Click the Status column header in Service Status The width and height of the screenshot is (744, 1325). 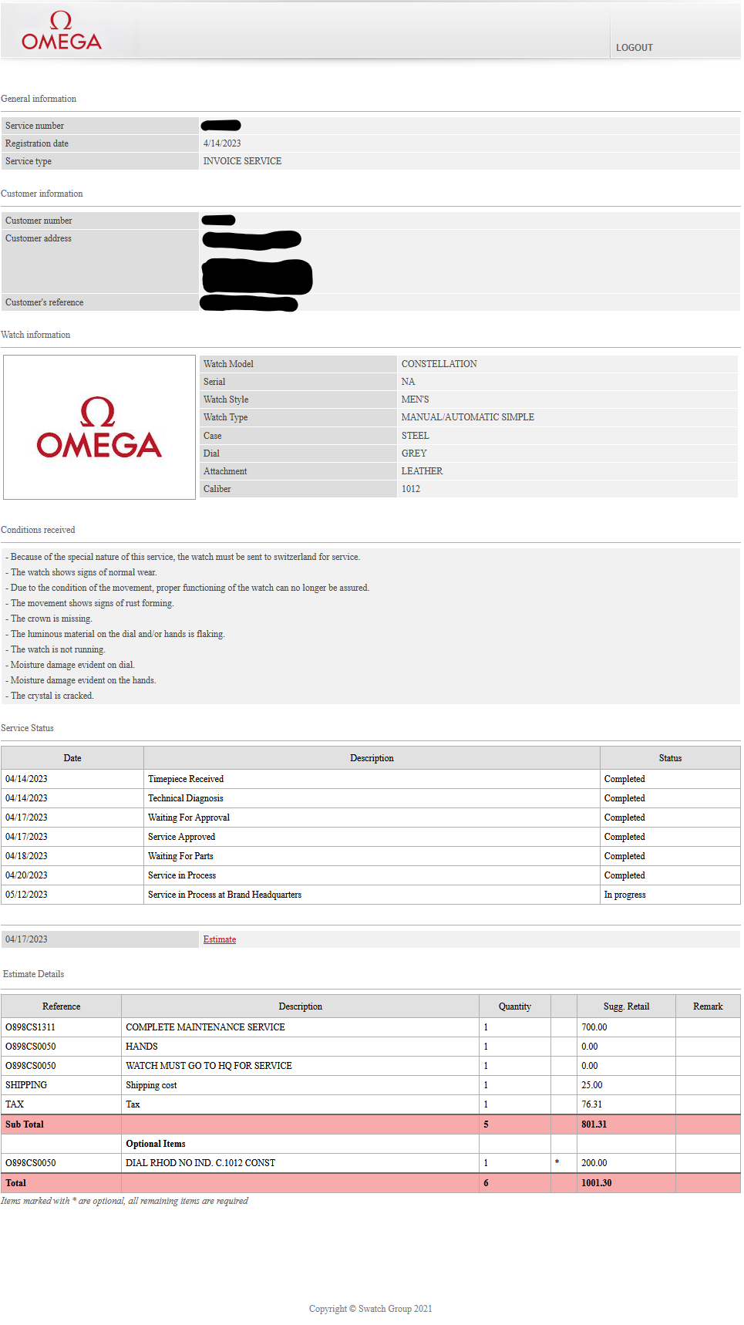pyautogui.click(x=669, y=758)
